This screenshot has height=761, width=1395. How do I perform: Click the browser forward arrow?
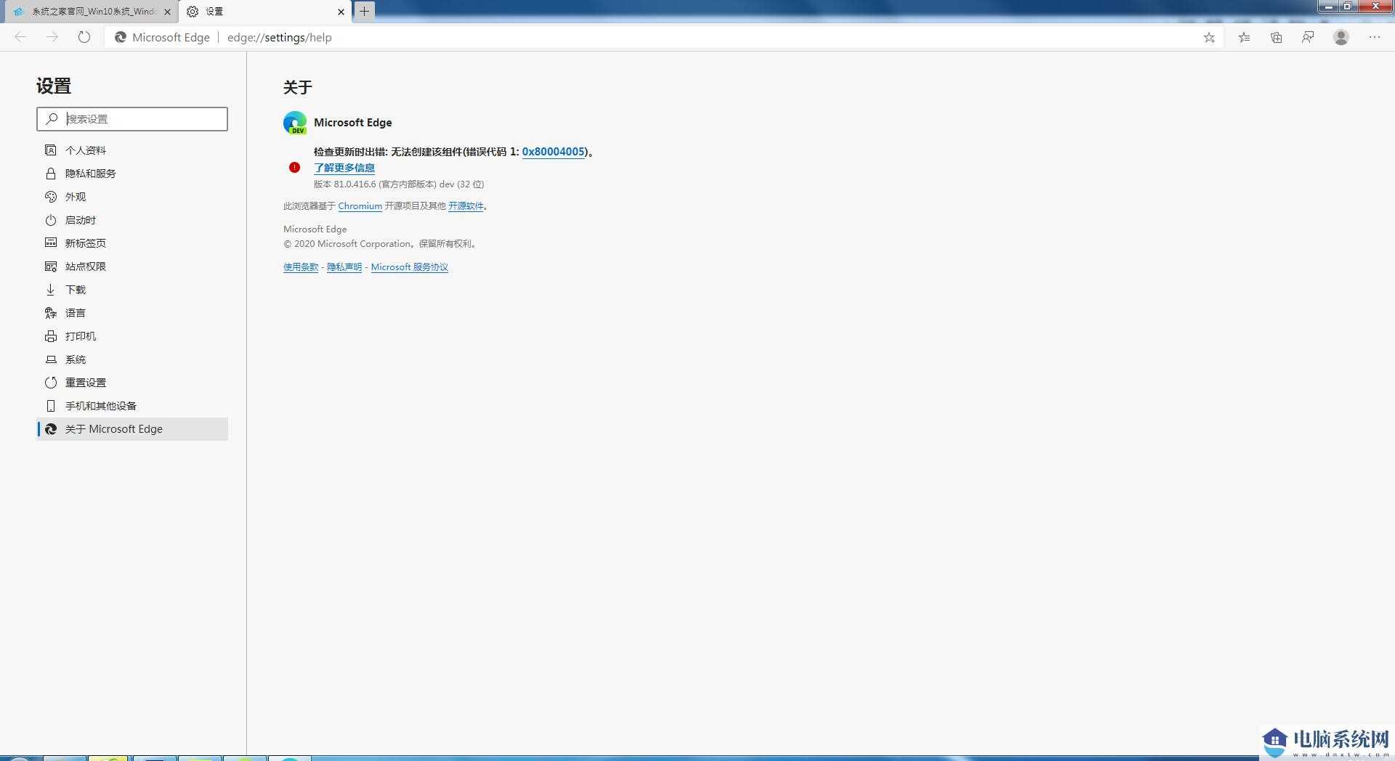click(x=52, y=37)
